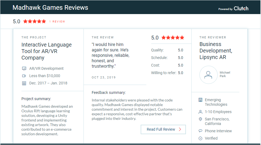
Task: Click the Verified checkmark icon
Action: click(200, 138)
